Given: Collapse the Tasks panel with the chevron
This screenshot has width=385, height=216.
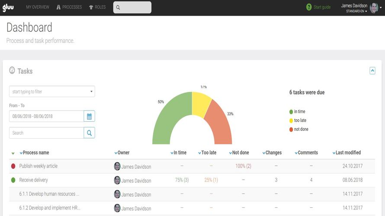Looking at the screenshot, I should [372, 70].
